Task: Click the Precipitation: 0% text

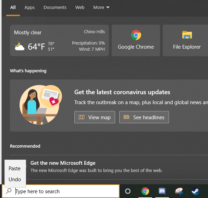Action: click(88, 43)
